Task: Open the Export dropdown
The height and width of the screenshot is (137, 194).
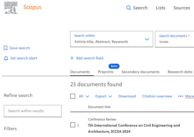Action: click(x=103, y=96)
